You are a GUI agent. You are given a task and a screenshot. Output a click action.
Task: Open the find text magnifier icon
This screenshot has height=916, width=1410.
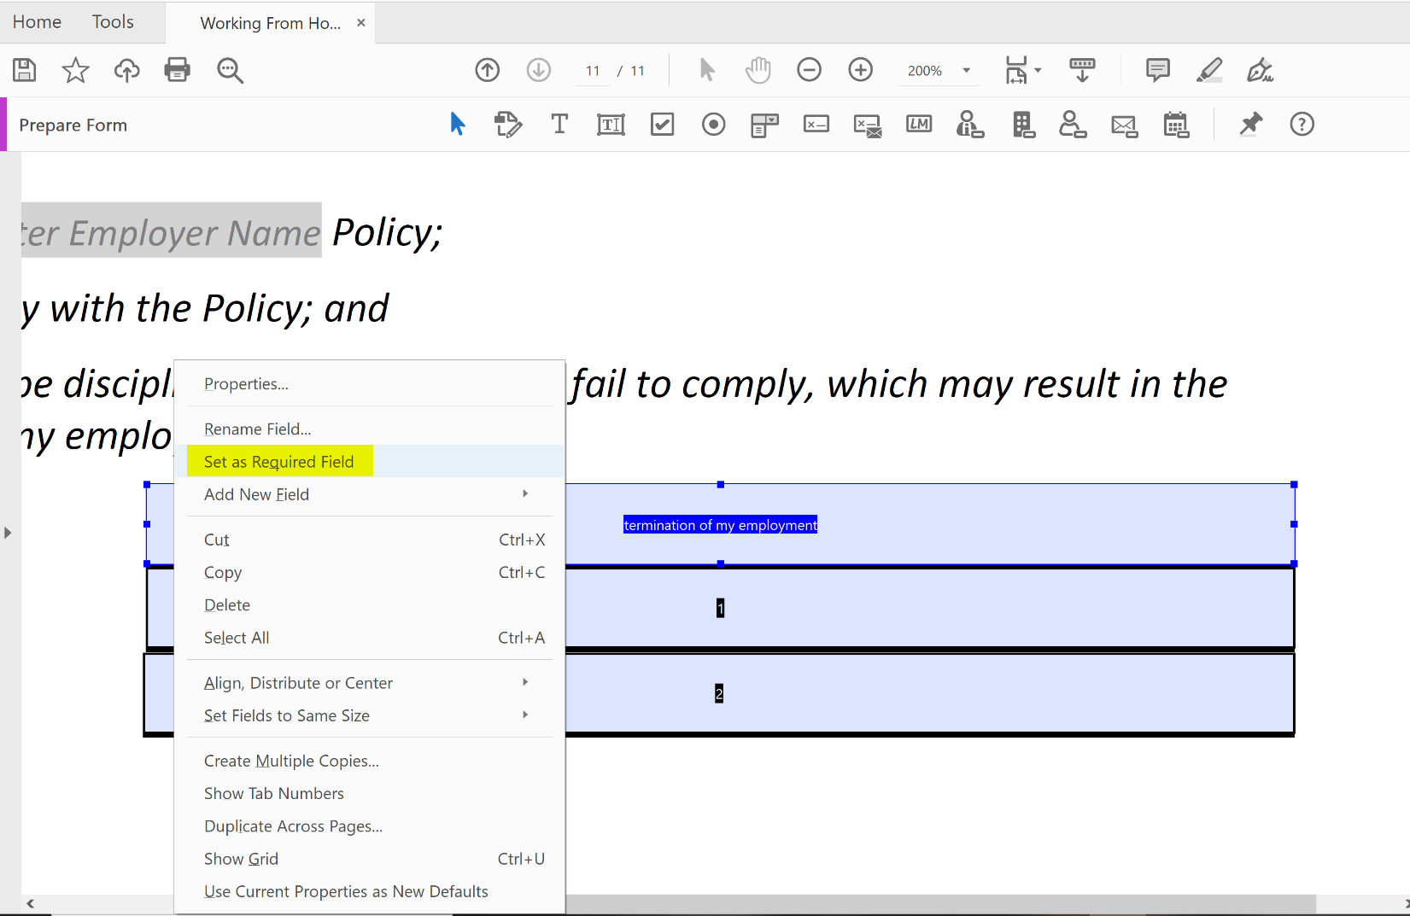point(230,70)
